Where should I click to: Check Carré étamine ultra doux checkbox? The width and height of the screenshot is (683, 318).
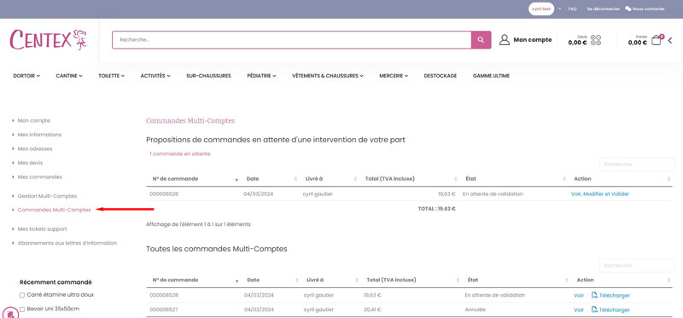(22, 295)
